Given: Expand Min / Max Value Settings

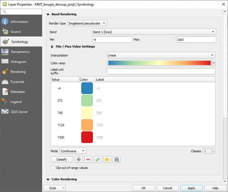Looking at the screenshot, I should tap(52, 47).
